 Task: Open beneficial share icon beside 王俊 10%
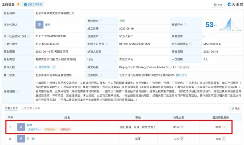coord(224,138)
